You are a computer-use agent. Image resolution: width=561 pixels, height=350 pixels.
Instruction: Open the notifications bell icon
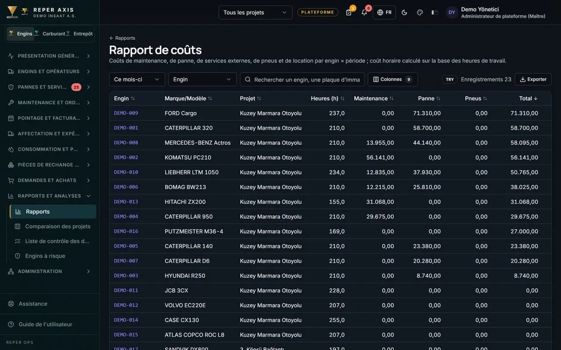coord(364,12)
